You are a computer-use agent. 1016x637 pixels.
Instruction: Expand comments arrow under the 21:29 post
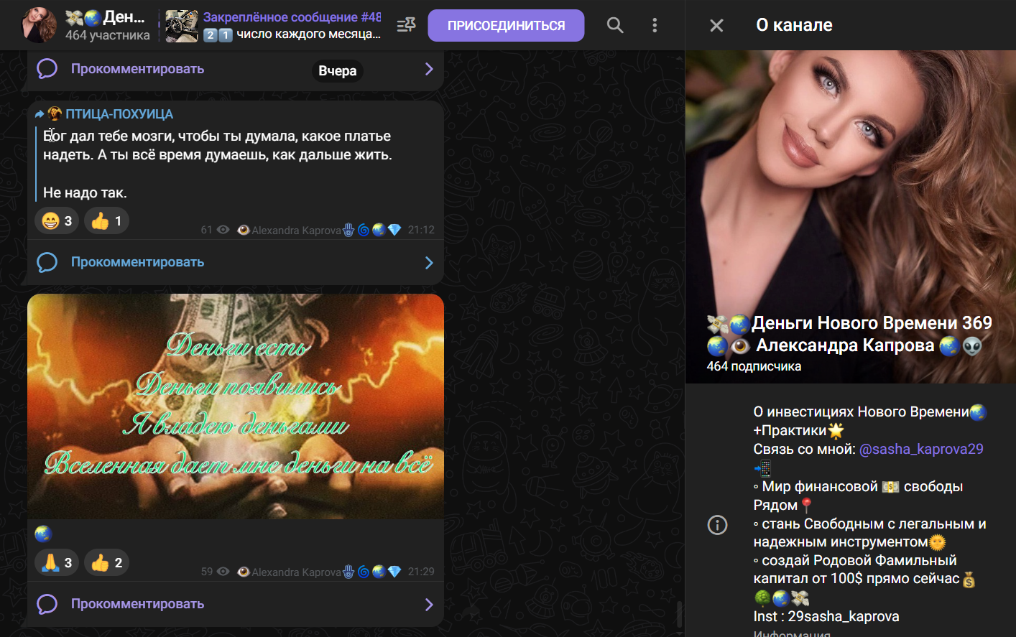coord(429,604)
